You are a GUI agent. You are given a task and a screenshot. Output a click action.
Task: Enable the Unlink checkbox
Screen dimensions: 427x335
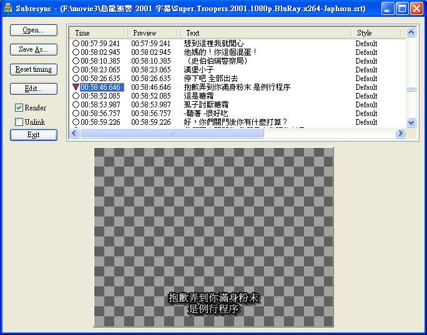coord(19,122)
